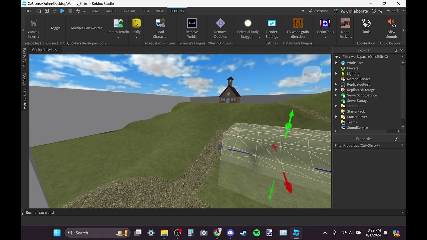
Task: Click the Part to Terrain plugin icon
Action: click(118, 23)
